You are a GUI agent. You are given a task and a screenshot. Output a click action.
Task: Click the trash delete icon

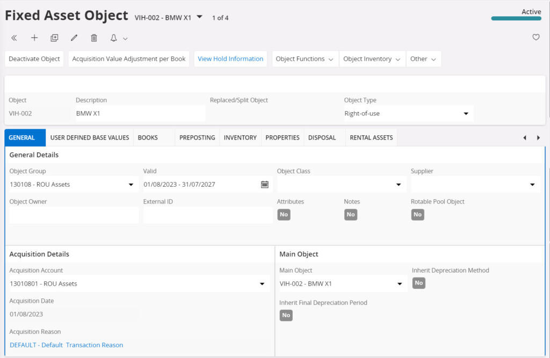tap(94, 38)
